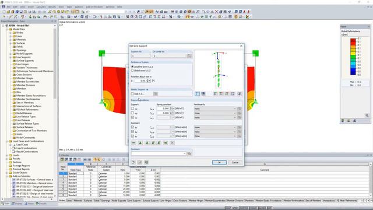
Task: Click nonlinearity edit icon in uZ row
Action: coord(240,118)
